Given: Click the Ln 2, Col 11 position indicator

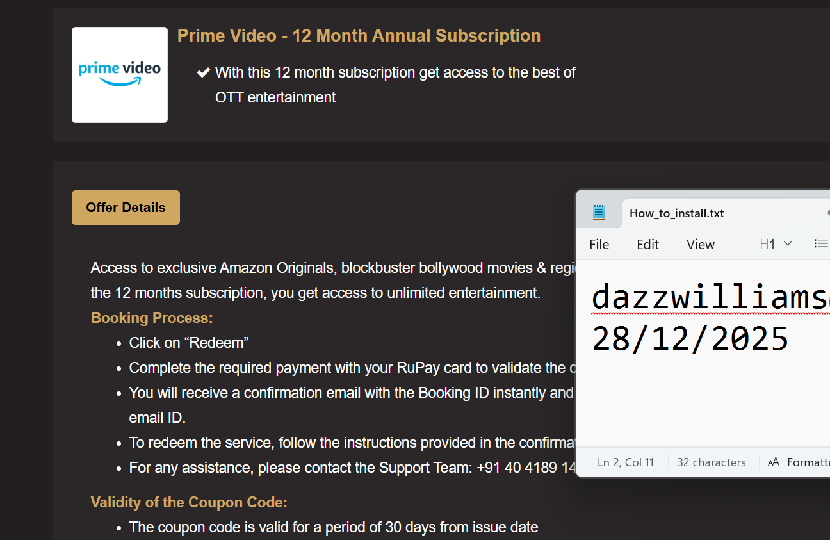Looking at the screenshot, I should click(x=625, y=462).
